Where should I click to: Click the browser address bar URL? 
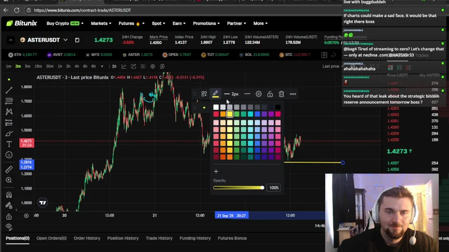[82, 10]
